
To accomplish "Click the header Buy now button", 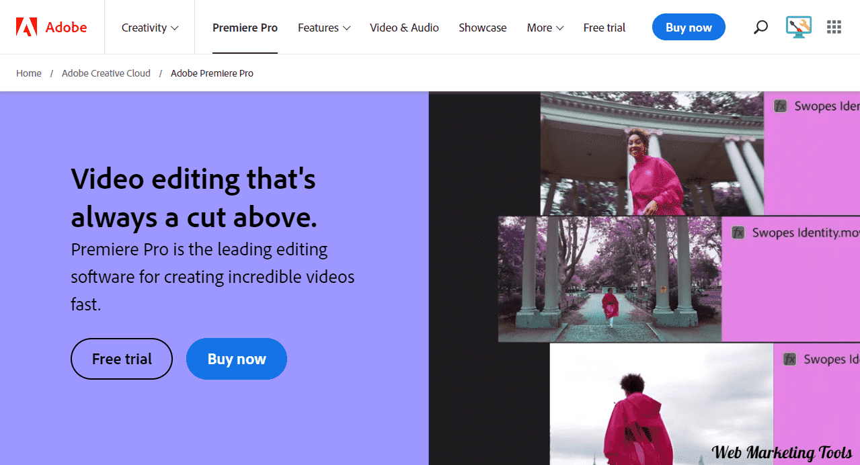I will point(689,27).
